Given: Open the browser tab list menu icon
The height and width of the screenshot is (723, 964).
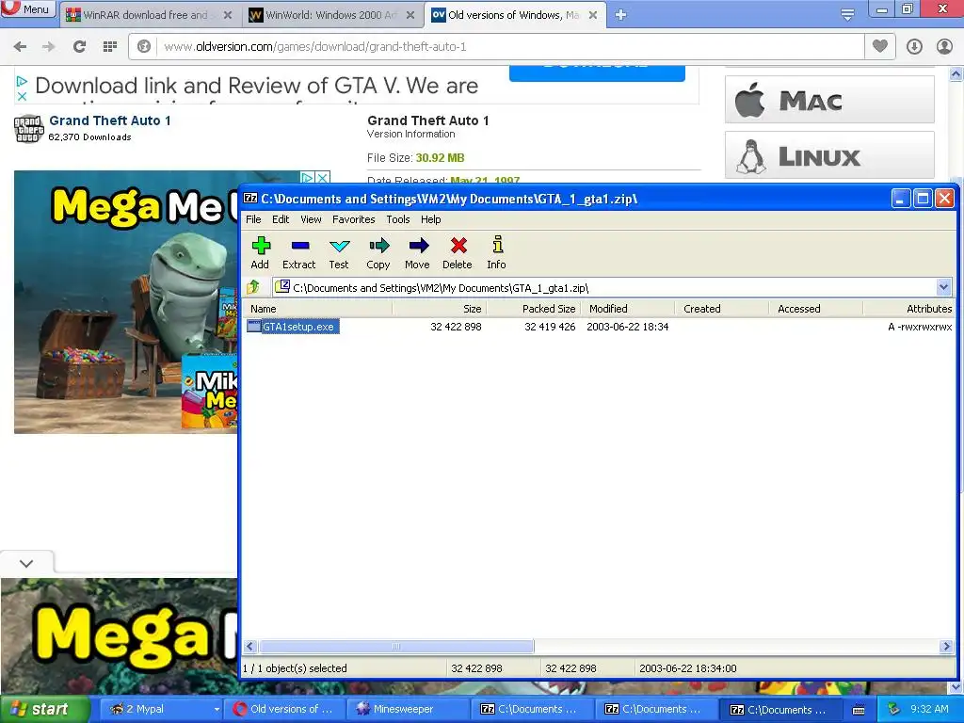Looking at the screenshot, I should [x=847, y=15].
